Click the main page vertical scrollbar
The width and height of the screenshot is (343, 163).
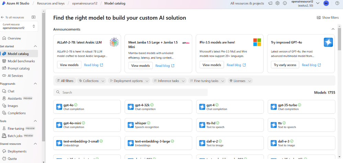coord(339,39)
